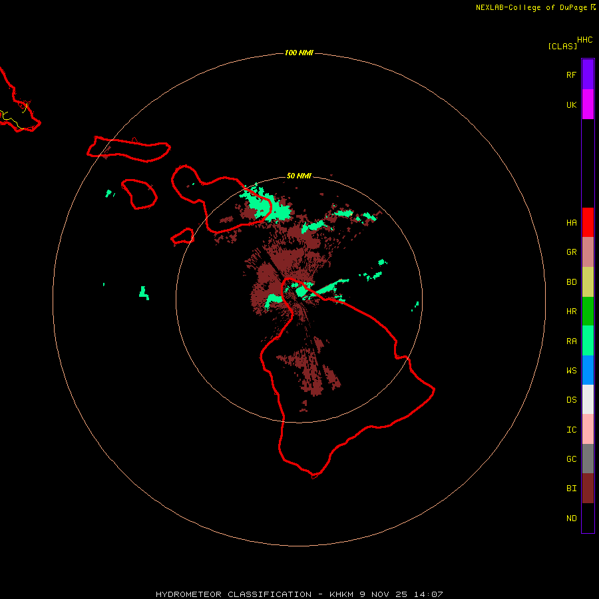599x599 pixels.
Task: Select the GR pink legend swatch
Action: (x=588, y=252)
